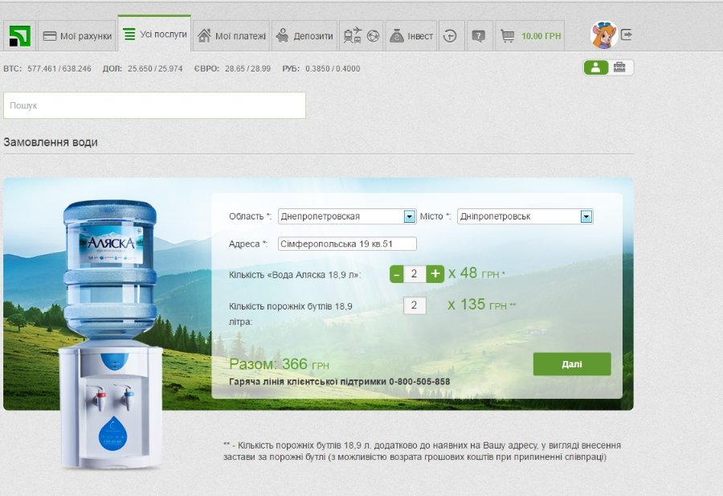Open the shopping cart with 10.00 ГРН

(x=529, y=36)
